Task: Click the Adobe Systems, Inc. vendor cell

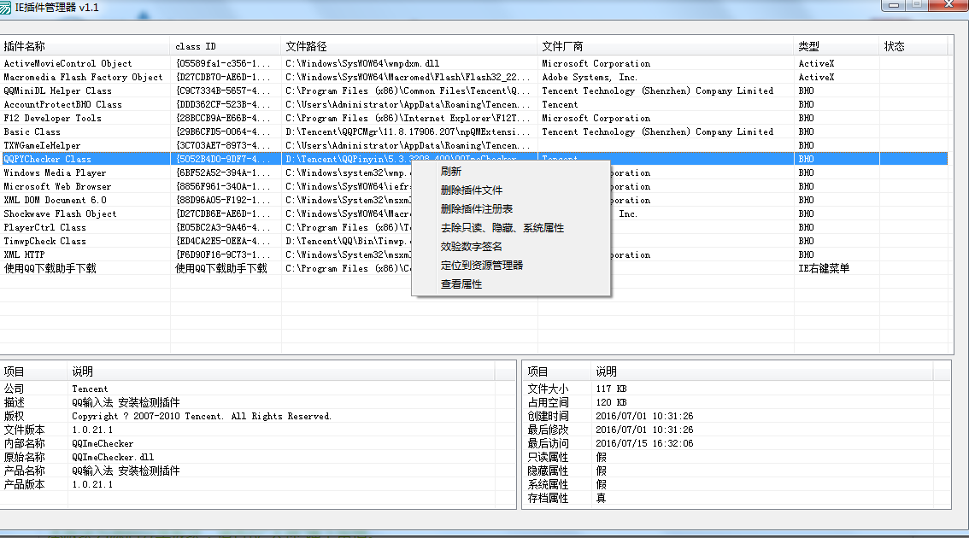Action: (589, 77)
